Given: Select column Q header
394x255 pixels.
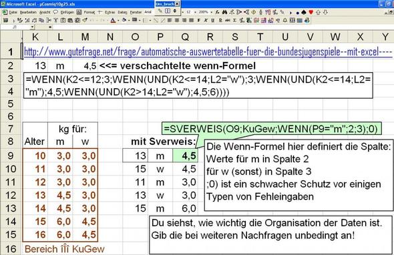Looking at the screenshot, I should pos(185,37).
